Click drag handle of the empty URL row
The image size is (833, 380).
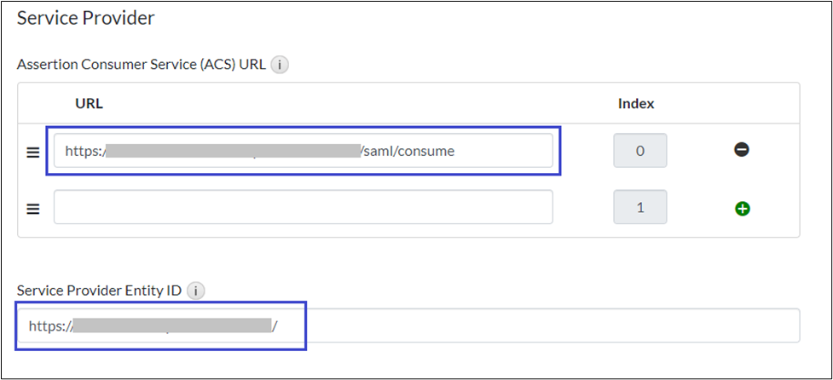click(x=33, y=208)
